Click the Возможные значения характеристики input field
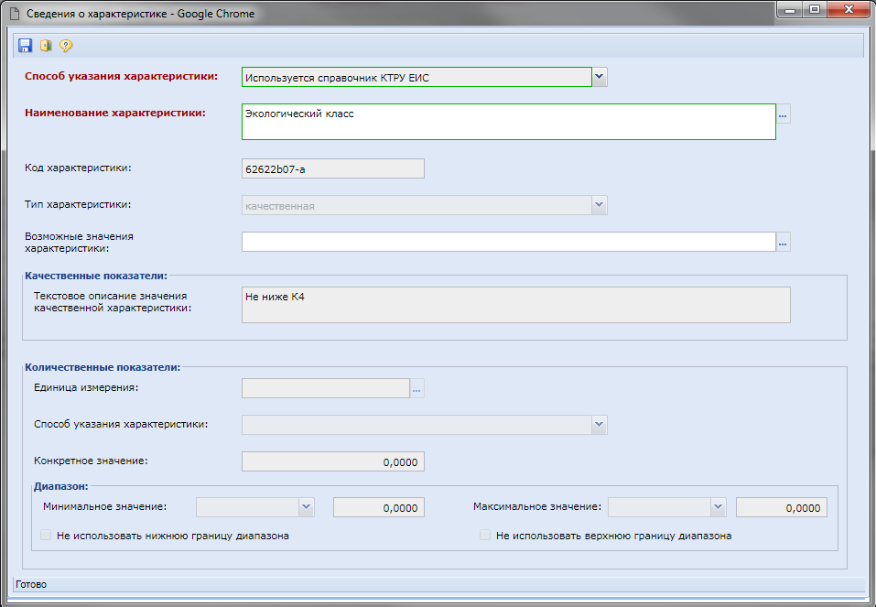The width and height of the screenshot is (876, 607). (x=508, y=242)
